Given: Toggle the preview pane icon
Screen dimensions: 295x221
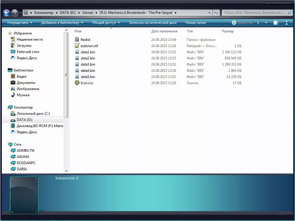Looking at the screenshot, I should pyautogui.click(x=276, y=23).
